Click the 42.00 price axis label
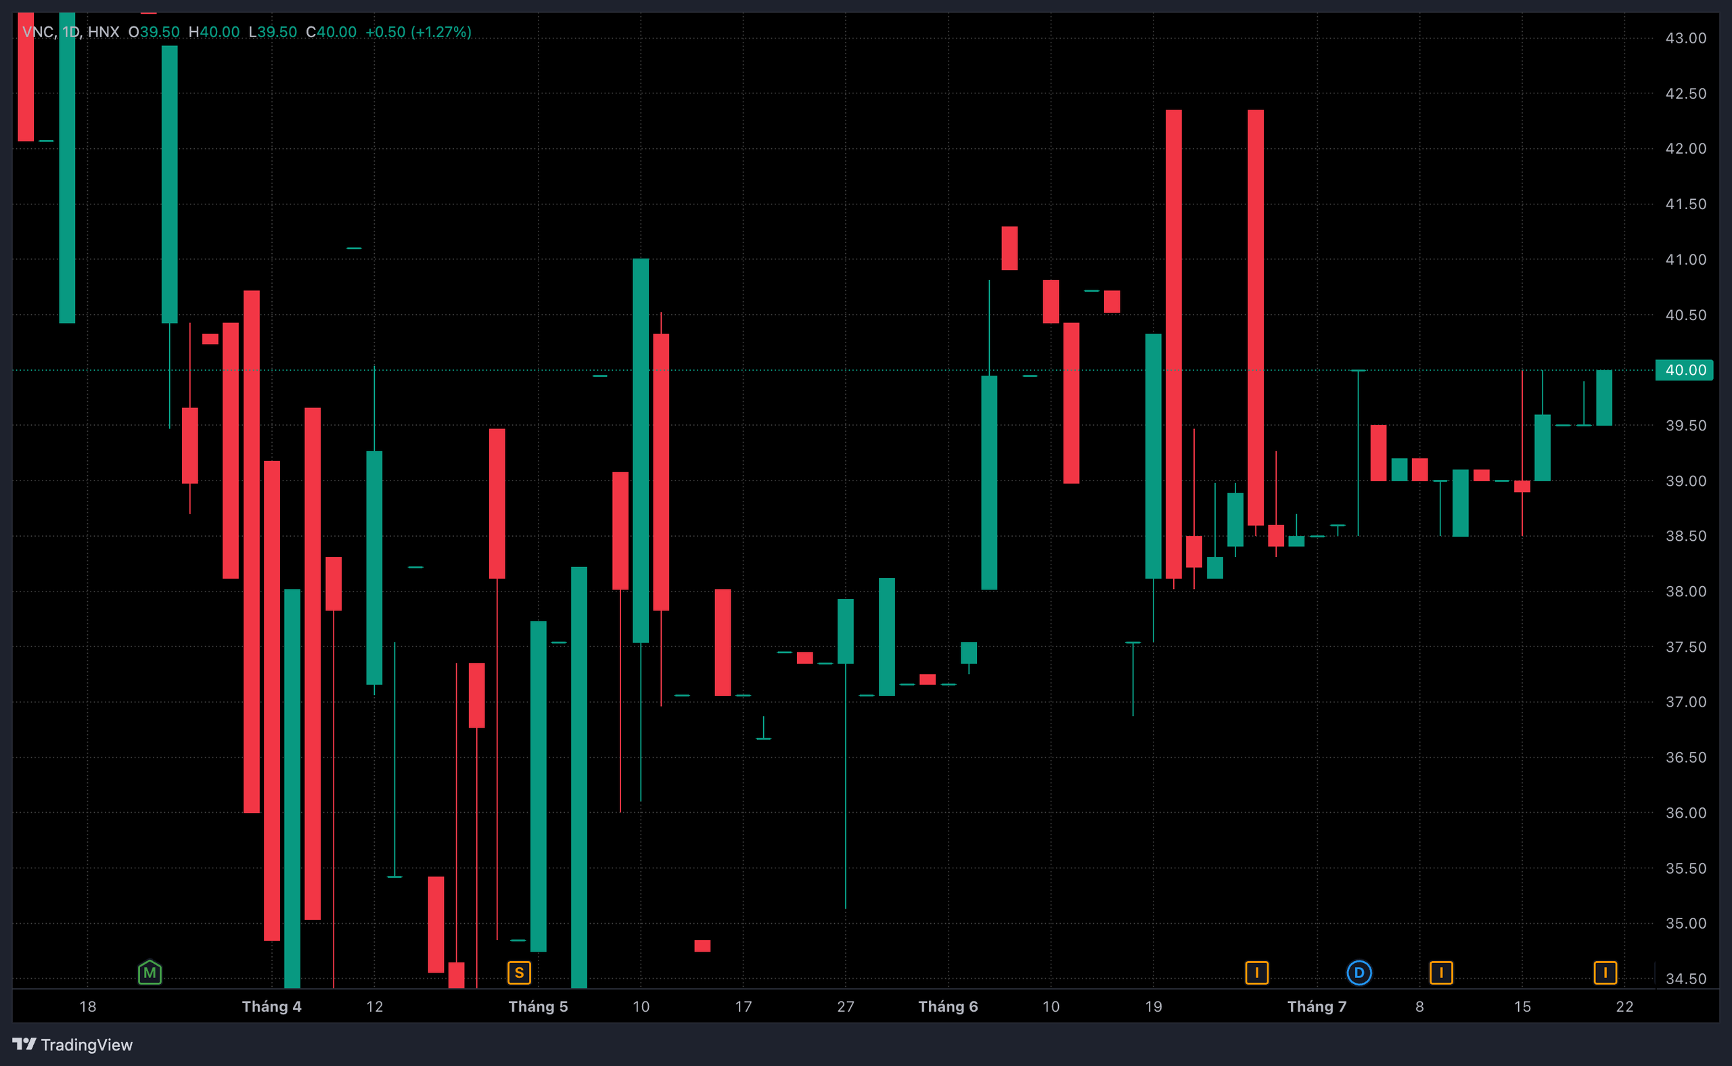1732x1066 pixels. point(1685,149)
